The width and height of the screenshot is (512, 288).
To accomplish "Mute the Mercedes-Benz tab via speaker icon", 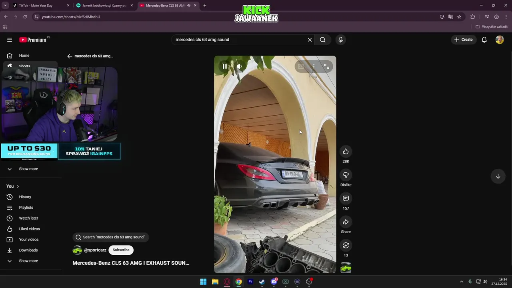I will [189, 6].
